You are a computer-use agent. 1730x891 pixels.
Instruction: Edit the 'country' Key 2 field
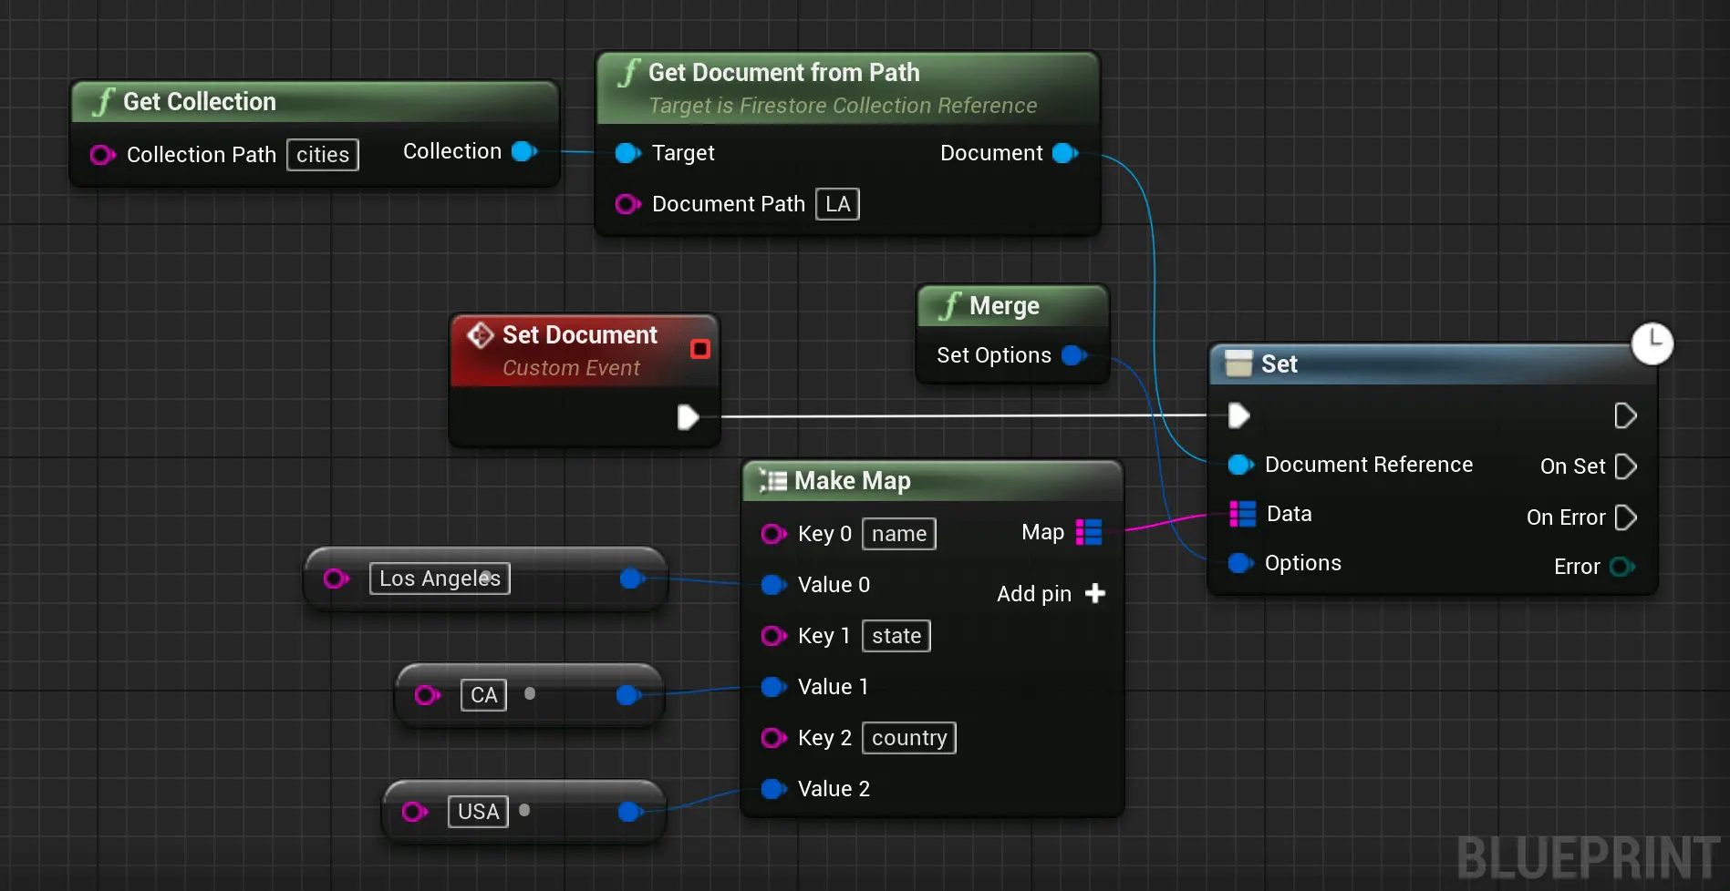point(909,738)
